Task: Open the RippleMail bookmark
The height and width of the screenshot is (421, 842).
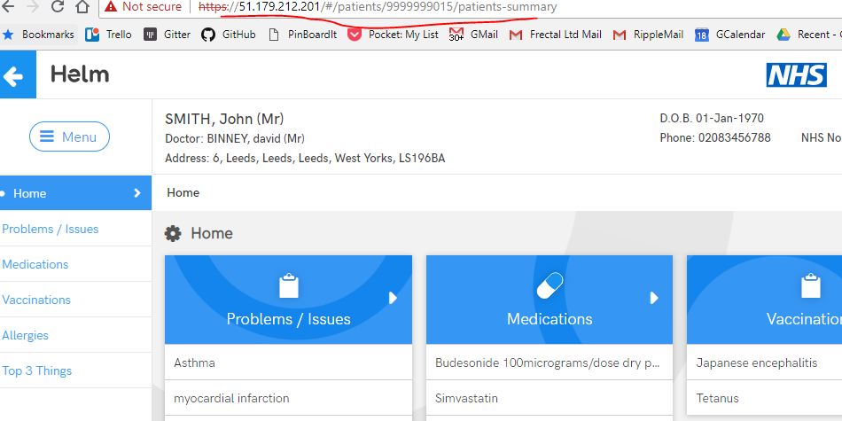Action: (x=648, y=35)
